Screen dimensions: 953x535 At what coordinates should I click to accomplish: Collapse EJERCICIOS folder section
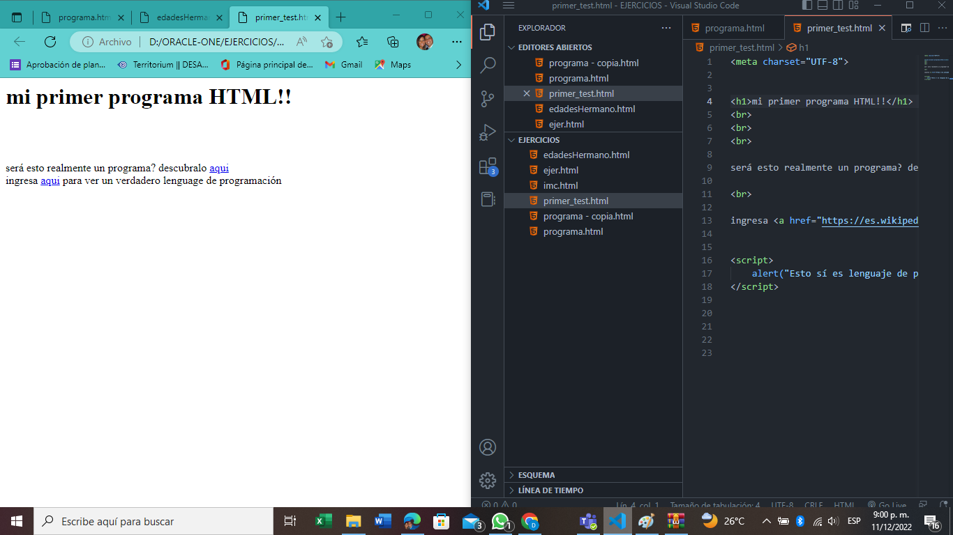[593, 140]
